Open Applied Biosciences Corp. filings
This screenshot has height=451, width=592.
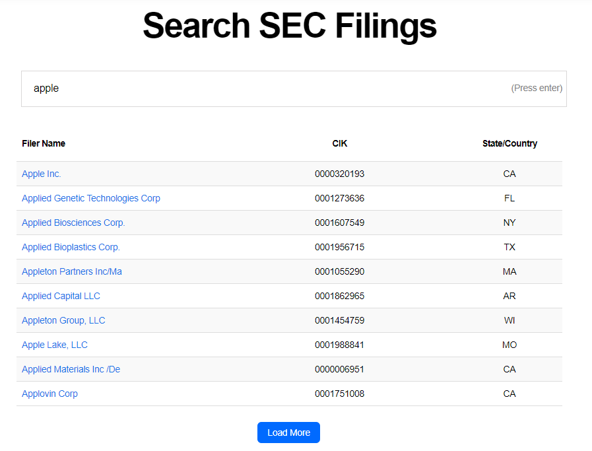point(73,223)
